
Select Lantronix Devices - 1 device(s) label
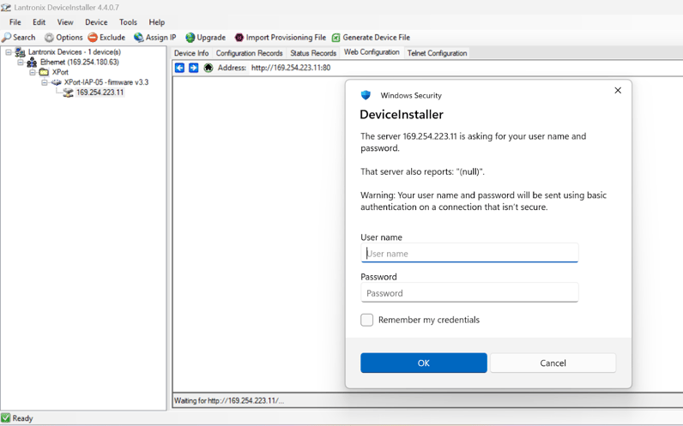click(x=75, y=52)
